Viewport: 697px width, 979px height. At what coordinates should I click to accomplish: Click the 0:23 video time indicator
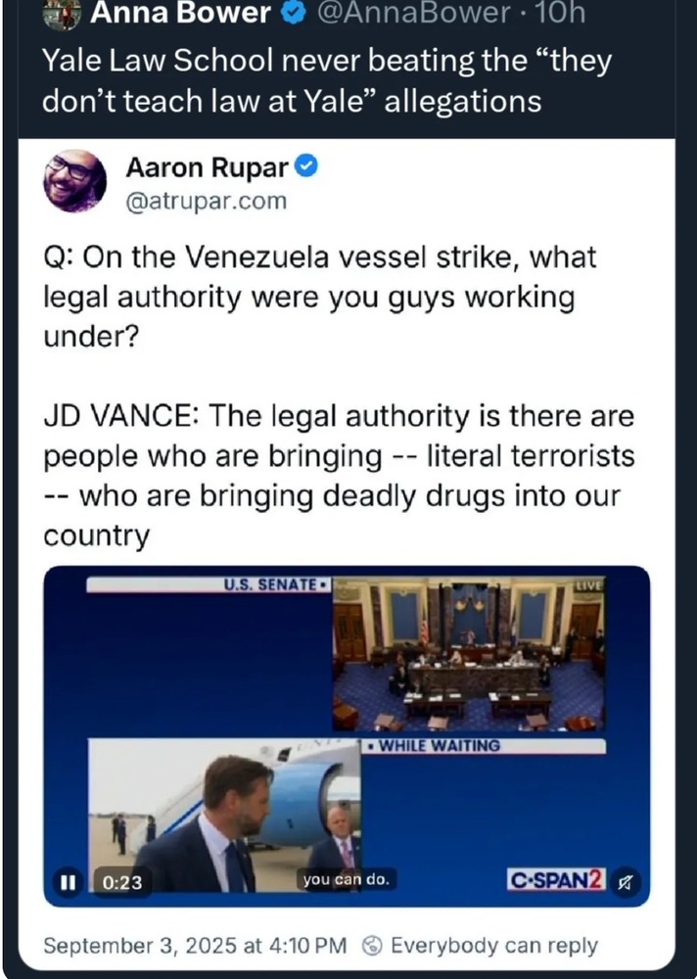pyautogui.click(x=121, y=882)
